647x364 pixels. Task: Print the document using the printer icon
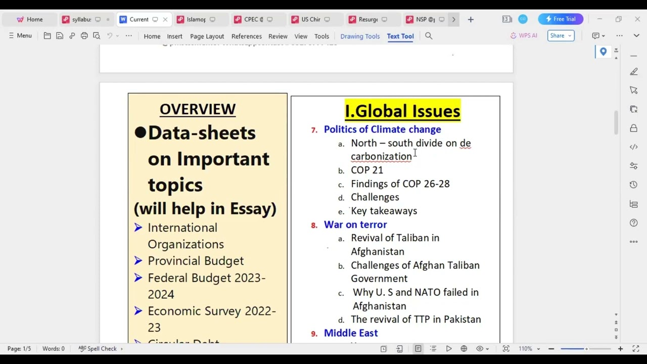click(x=84, y=36)
